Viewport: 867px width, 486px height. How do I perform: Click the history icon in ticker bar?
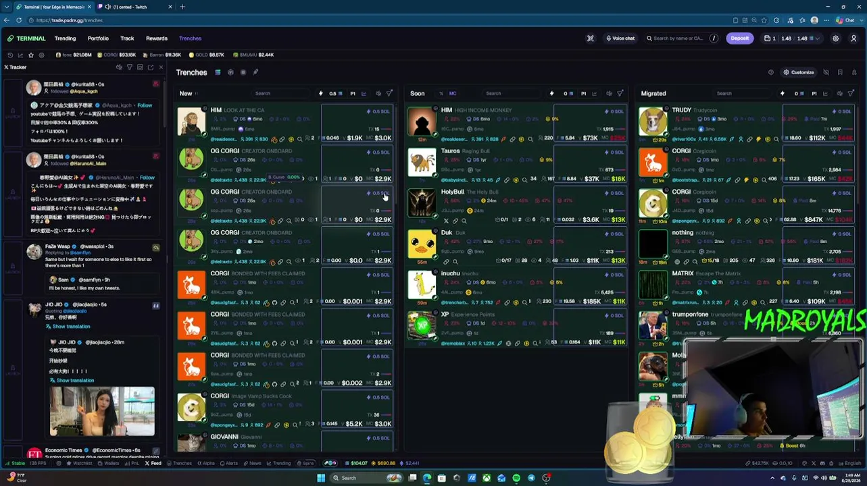pyautogui.click(x=10, y=55)
